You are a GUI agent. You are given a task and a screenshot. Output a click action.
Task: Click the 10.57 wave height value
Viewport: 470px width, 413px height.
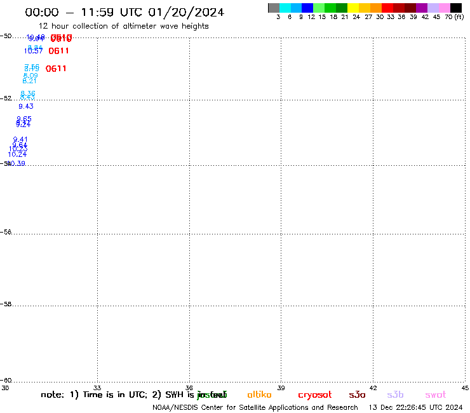tap(33, 51)
